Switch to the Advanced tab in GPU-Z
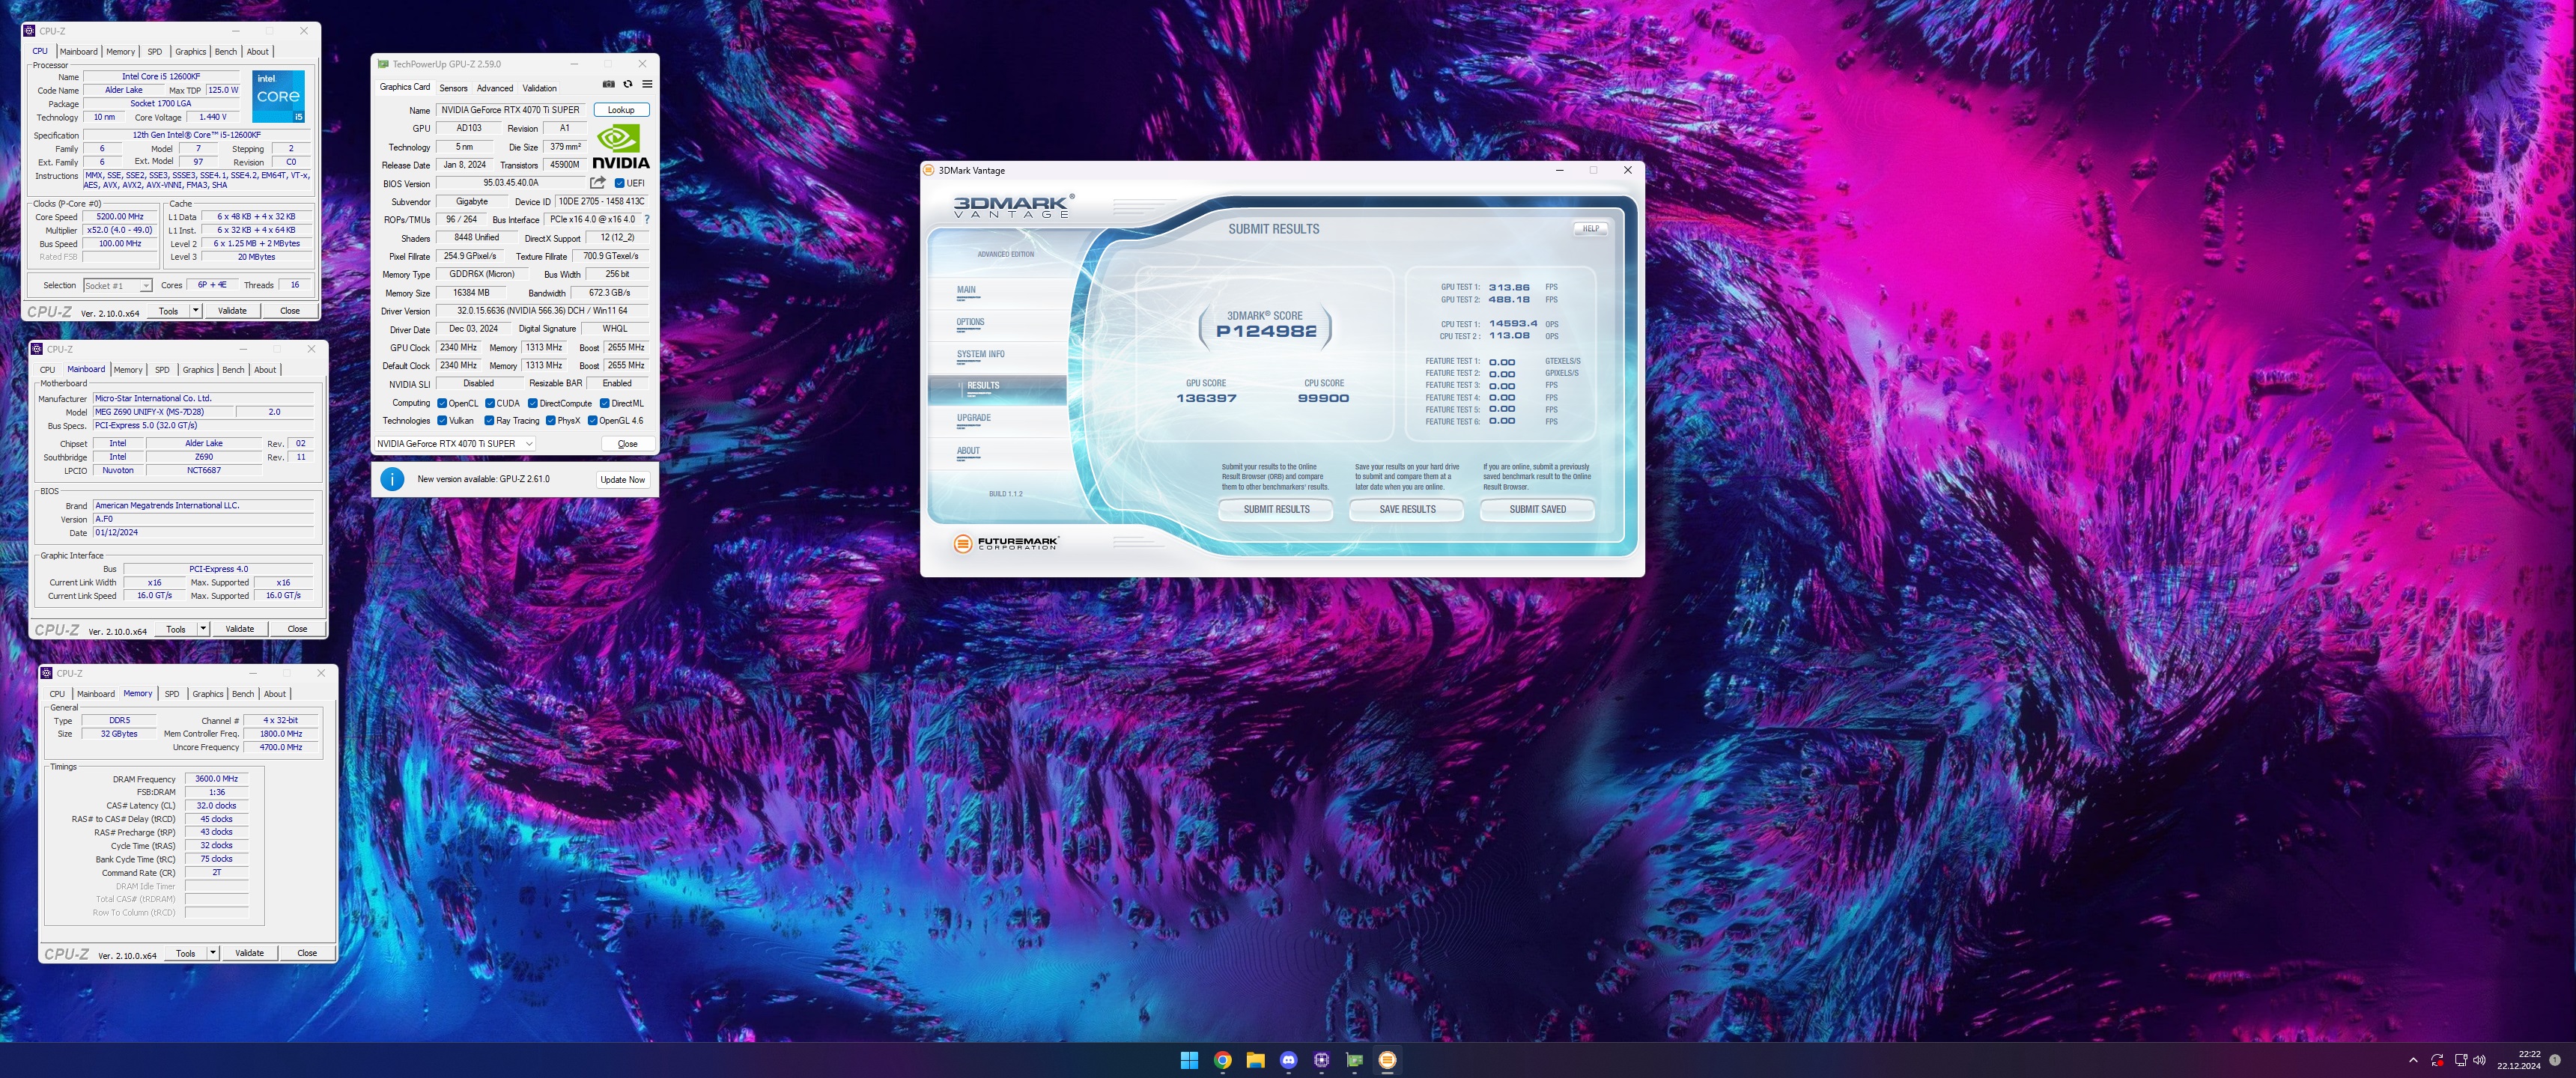 click(x=494, y=88)
